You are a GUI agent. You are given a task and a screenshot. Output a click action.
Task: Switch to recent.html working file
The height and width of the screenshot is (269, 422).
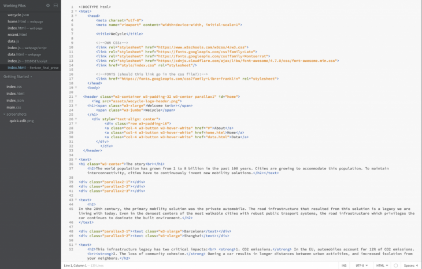[x=17, y=35]
